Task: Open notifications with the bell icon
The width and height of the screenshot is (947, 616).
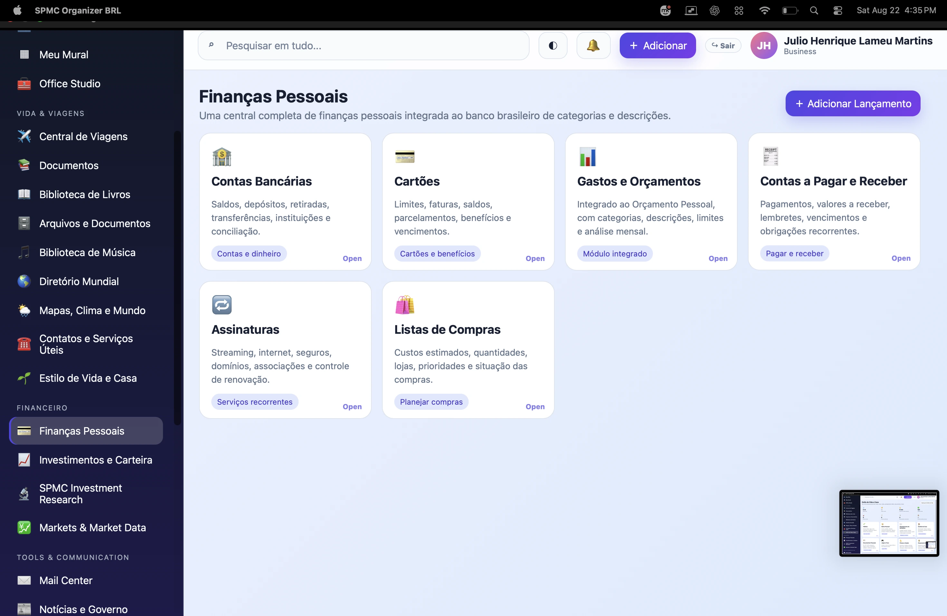Action: pos(593,46)
